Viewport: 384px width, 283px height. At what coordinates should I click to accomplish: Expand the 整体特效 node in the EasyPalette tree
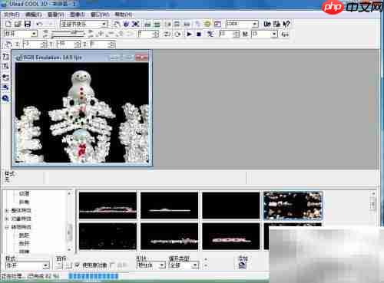click(x=7, y=211)
